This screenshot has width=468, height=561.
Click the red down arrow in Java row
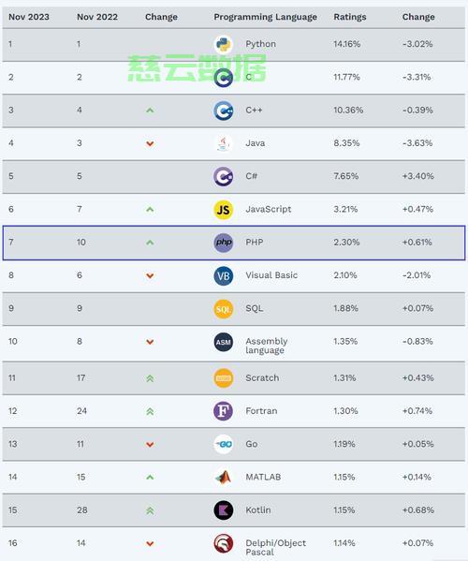click(x=150, y=144)
